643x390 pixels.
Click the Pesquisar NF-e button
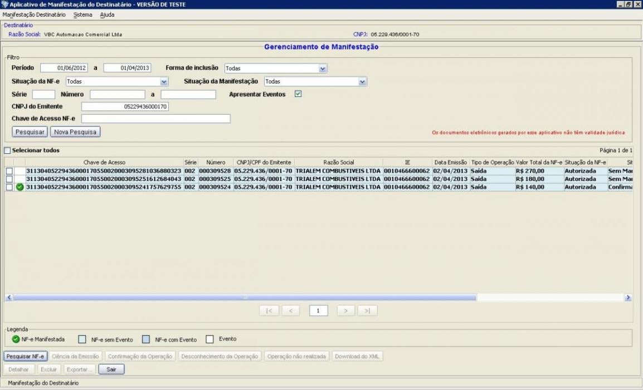coord(26,357)
